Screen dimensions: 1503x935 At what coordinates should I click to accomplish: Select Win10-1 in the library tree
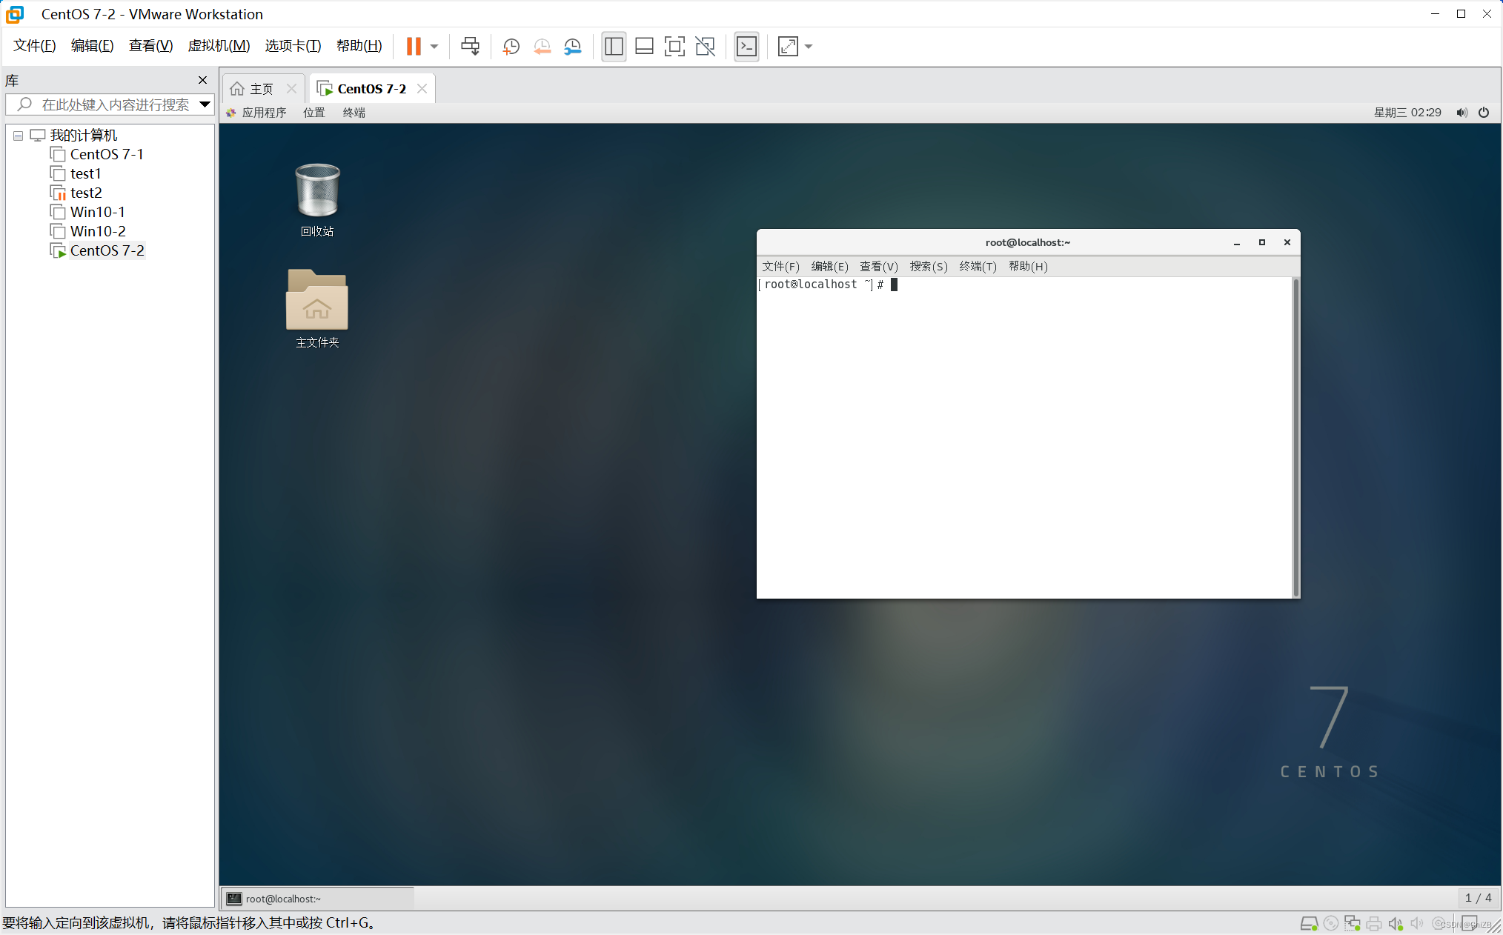point(97,212)
